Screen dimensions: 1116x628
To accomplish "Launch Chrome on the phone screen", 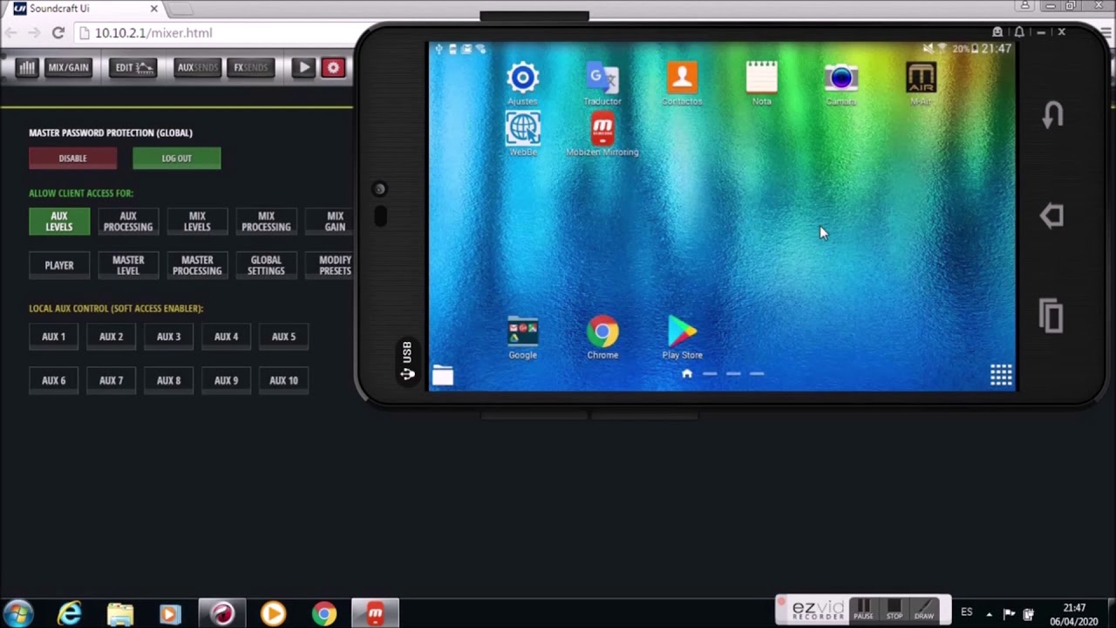I will [x=602, y=338].
